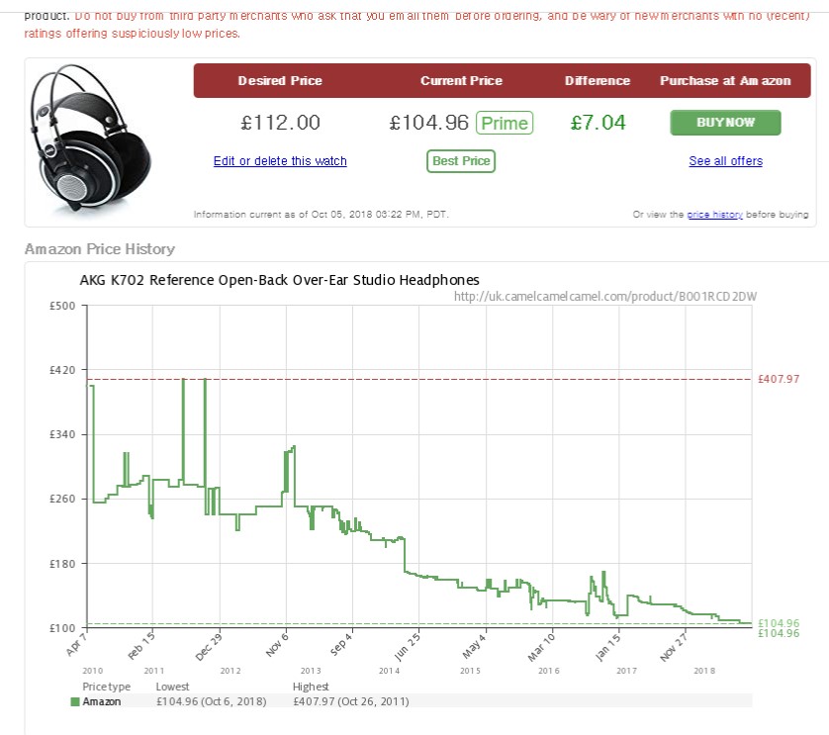Follow the price history link

(714, 215)
